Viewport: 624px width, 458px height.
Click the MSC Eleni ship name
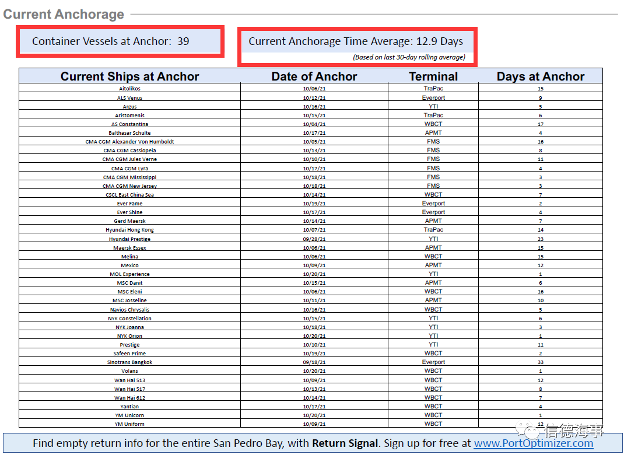tap(129, 291)
